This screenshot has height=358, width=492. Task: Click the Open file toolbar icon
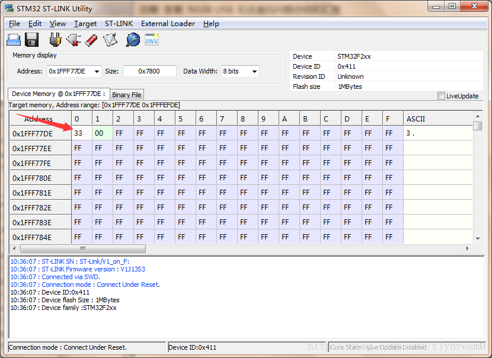pyautogui.click(x=14, y=40)
